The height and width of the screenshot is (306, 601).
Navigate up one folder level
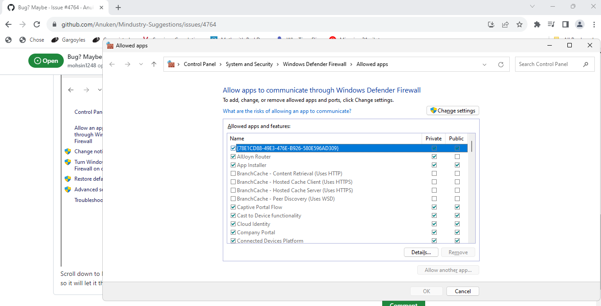coord(154,64)
